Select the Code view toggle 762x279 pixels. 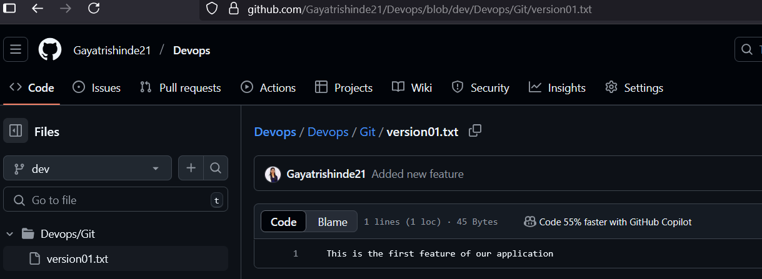[283, 222]
